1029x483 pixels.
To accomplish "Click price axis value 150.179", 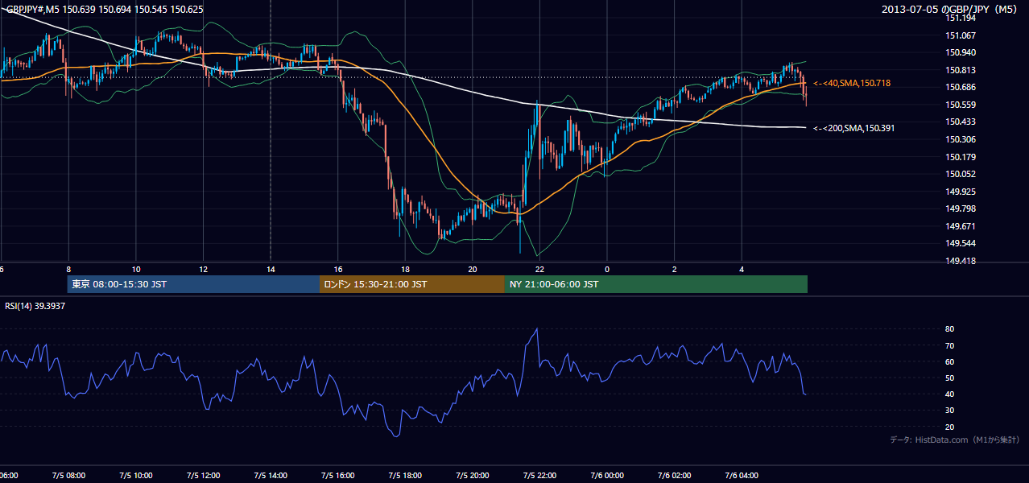I will click(961, 157).
